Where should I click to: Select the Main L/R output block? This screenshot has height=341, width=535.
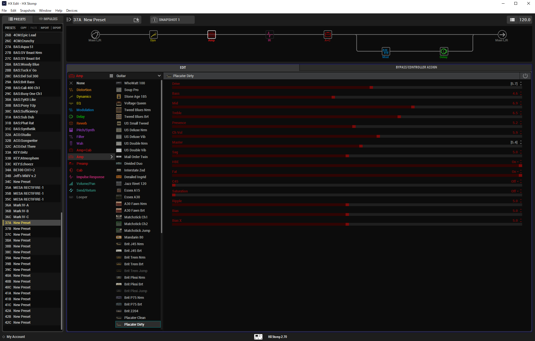pyautogui.click(x=502, y=35)
